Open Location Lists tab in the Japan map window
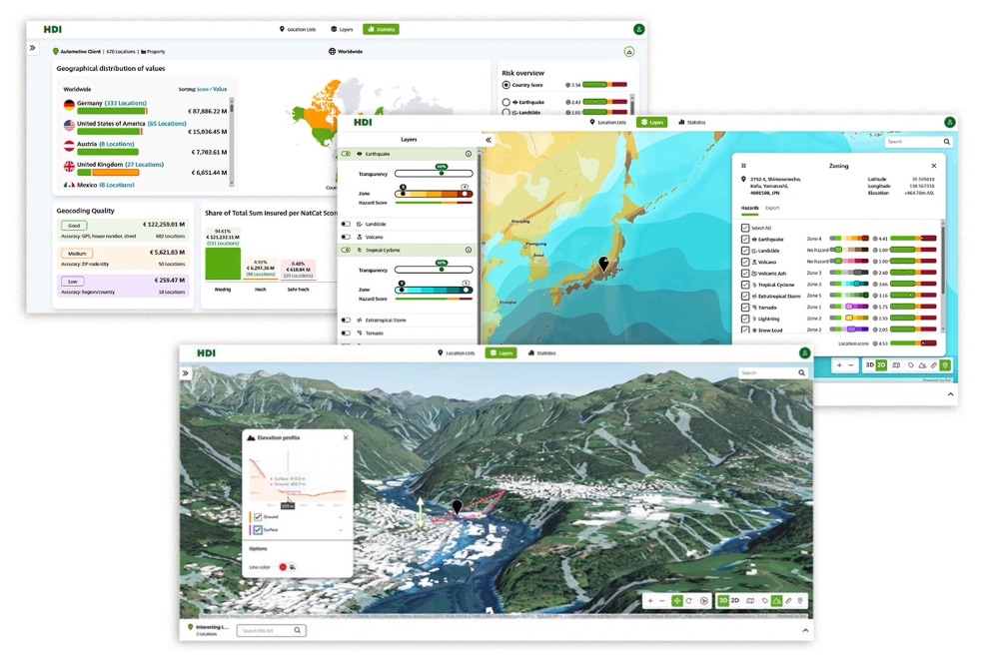The width and height of the screenshot is (998, 655). tap(608, 122)
